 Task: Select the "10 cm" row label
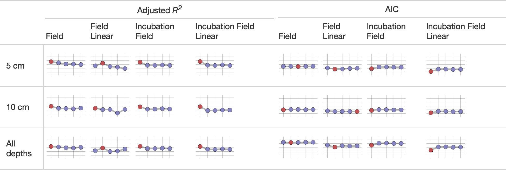click(18, 107)
